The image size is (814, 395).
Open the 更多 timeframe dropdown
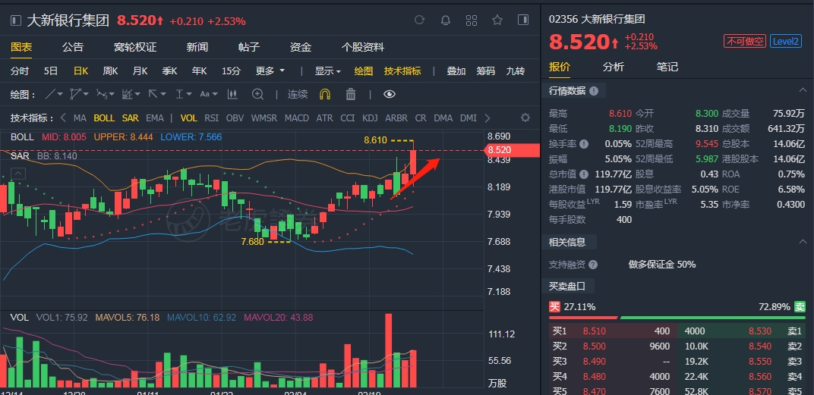(x=270, y=71)
